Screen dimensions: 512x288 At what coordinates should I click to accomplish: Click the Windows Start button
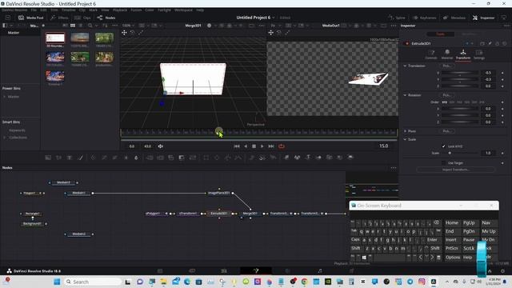(57, 282)
